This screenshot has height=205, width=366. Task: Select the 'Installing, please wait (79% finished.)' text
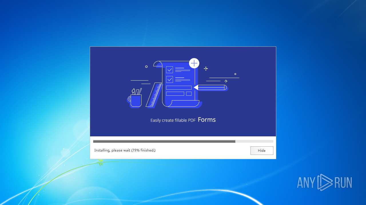(x=125, y=150)
